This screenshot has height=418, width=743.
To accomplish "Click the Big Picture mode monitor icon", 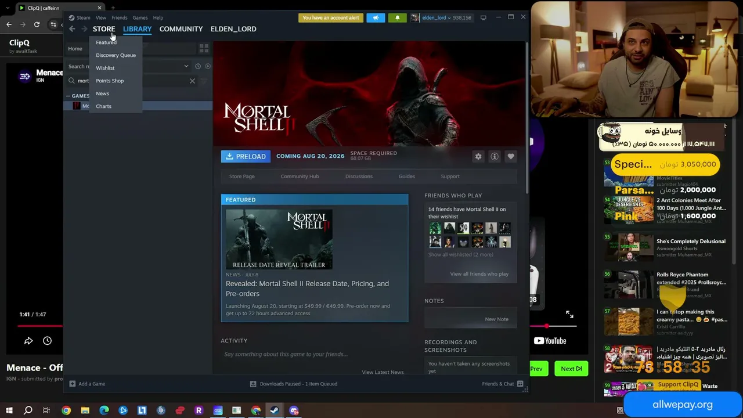I will point(483,17).
